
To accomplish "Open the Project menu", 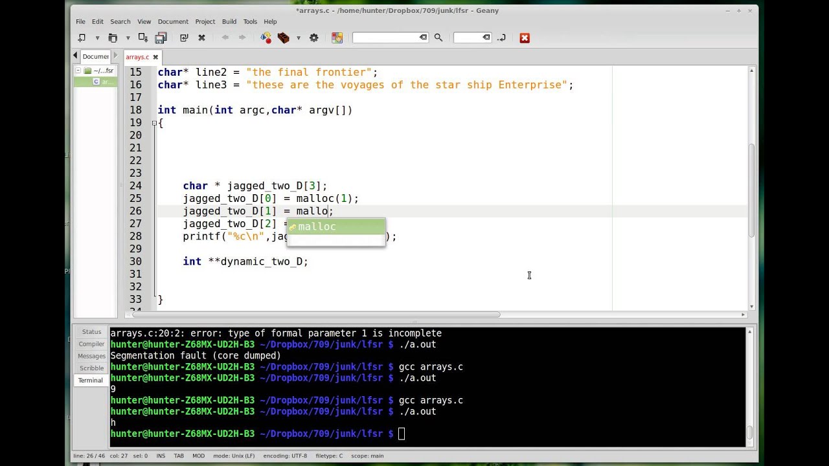I will tap(205, 21).
